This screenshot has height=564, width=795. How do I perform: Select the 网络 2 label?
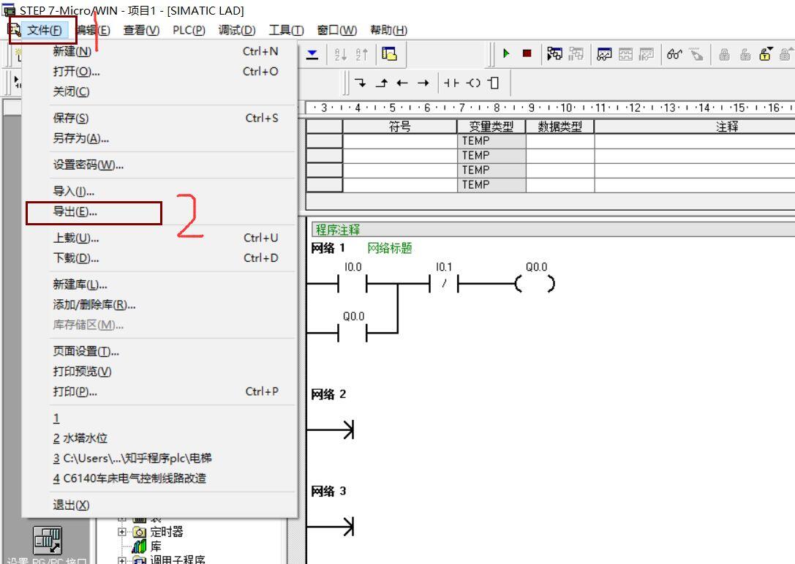pyautogui.click(x=328, y=394)
